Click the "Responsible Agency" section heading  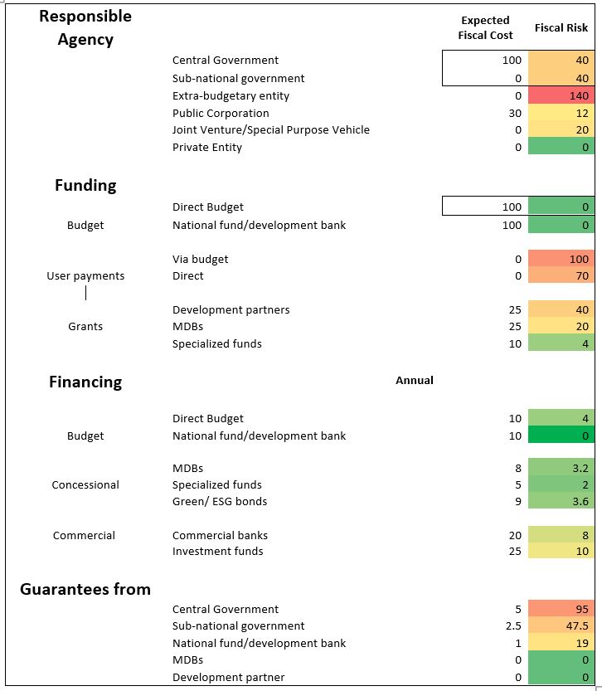[85, 27]
